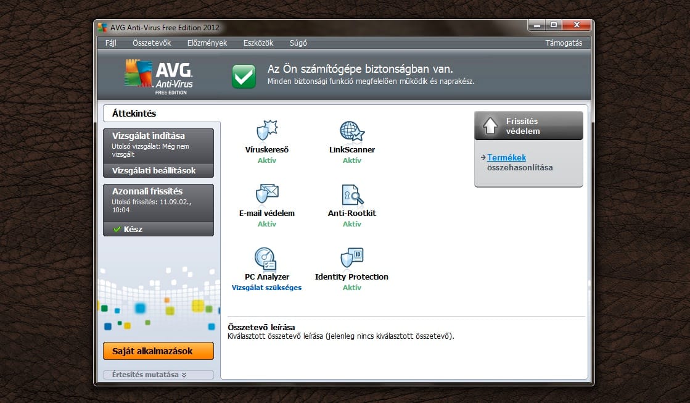Click the Kész status row
Screen dimensions: 690x403
tap(158, 229)
